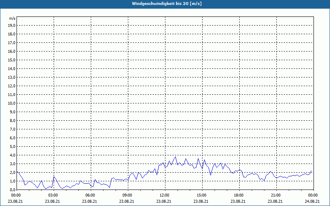Pick the 14,0 y-axis value
The width and height of the screenshot is (330, 206).
(12, 68)
